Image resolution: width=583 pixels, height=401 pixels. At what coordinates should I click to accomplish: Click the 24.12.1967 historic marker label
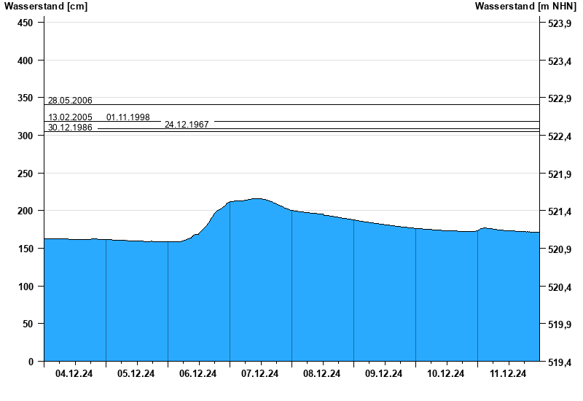(x=187, y=125)
